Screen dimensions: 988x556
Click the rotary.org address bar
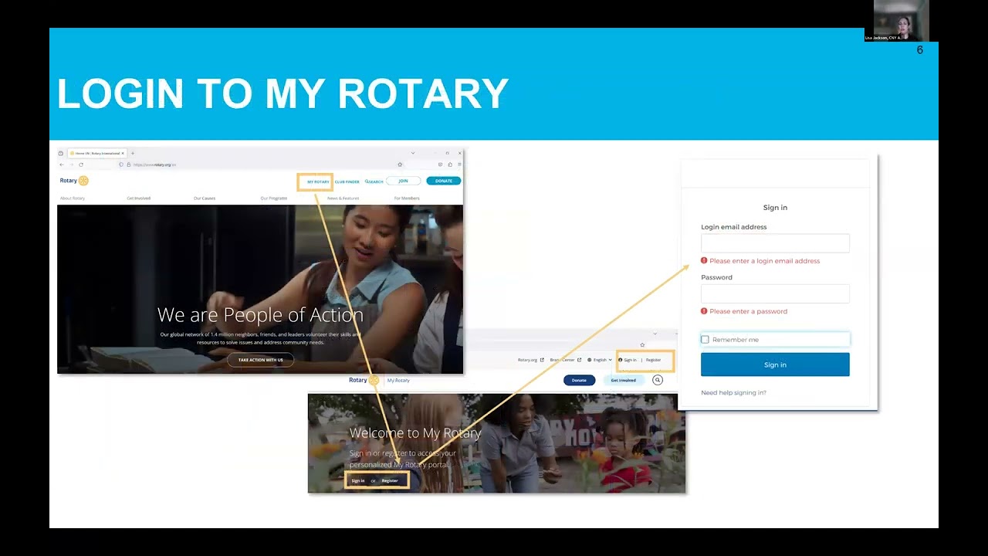pyautogui.click(x=259, y=164)
